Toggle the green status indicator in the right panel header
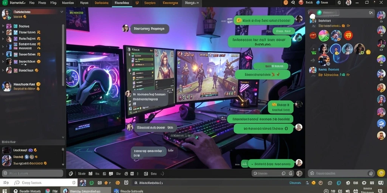The width and height of the screenshot is (387, 193). [319, 12]
